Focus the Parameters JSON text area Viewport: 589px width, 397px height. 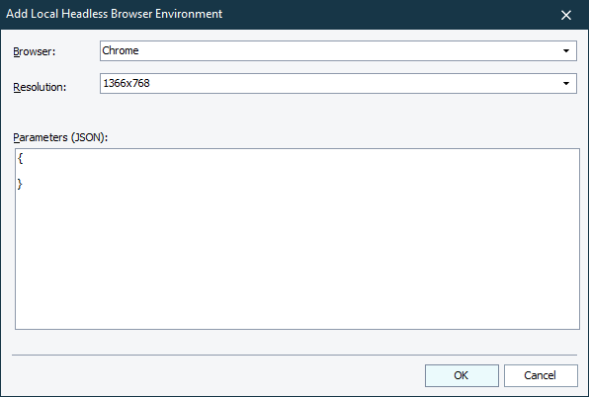coord(297,239)
